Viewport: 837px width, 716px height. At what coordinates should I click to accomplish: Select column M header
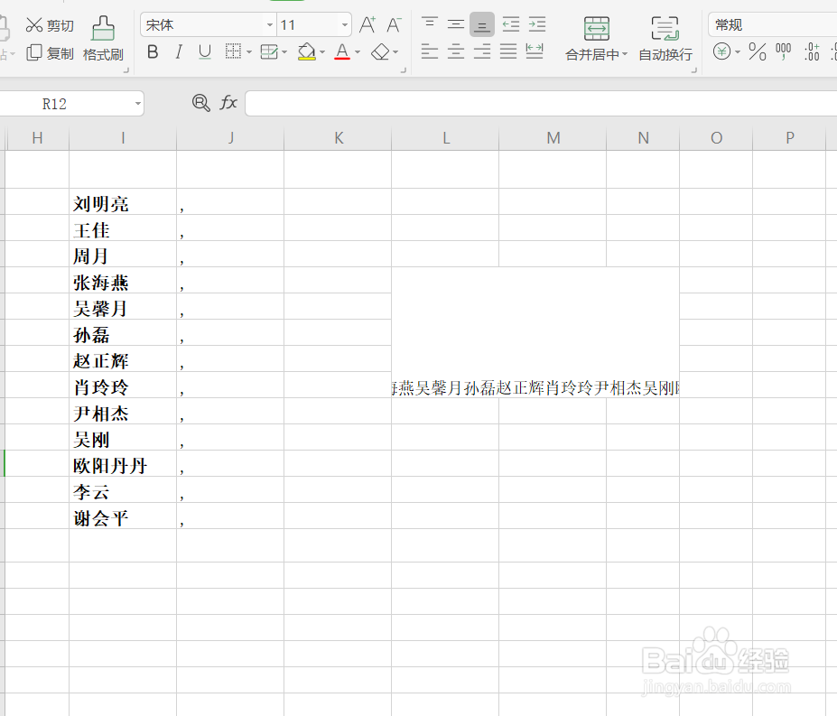click(x=553, y=138)
